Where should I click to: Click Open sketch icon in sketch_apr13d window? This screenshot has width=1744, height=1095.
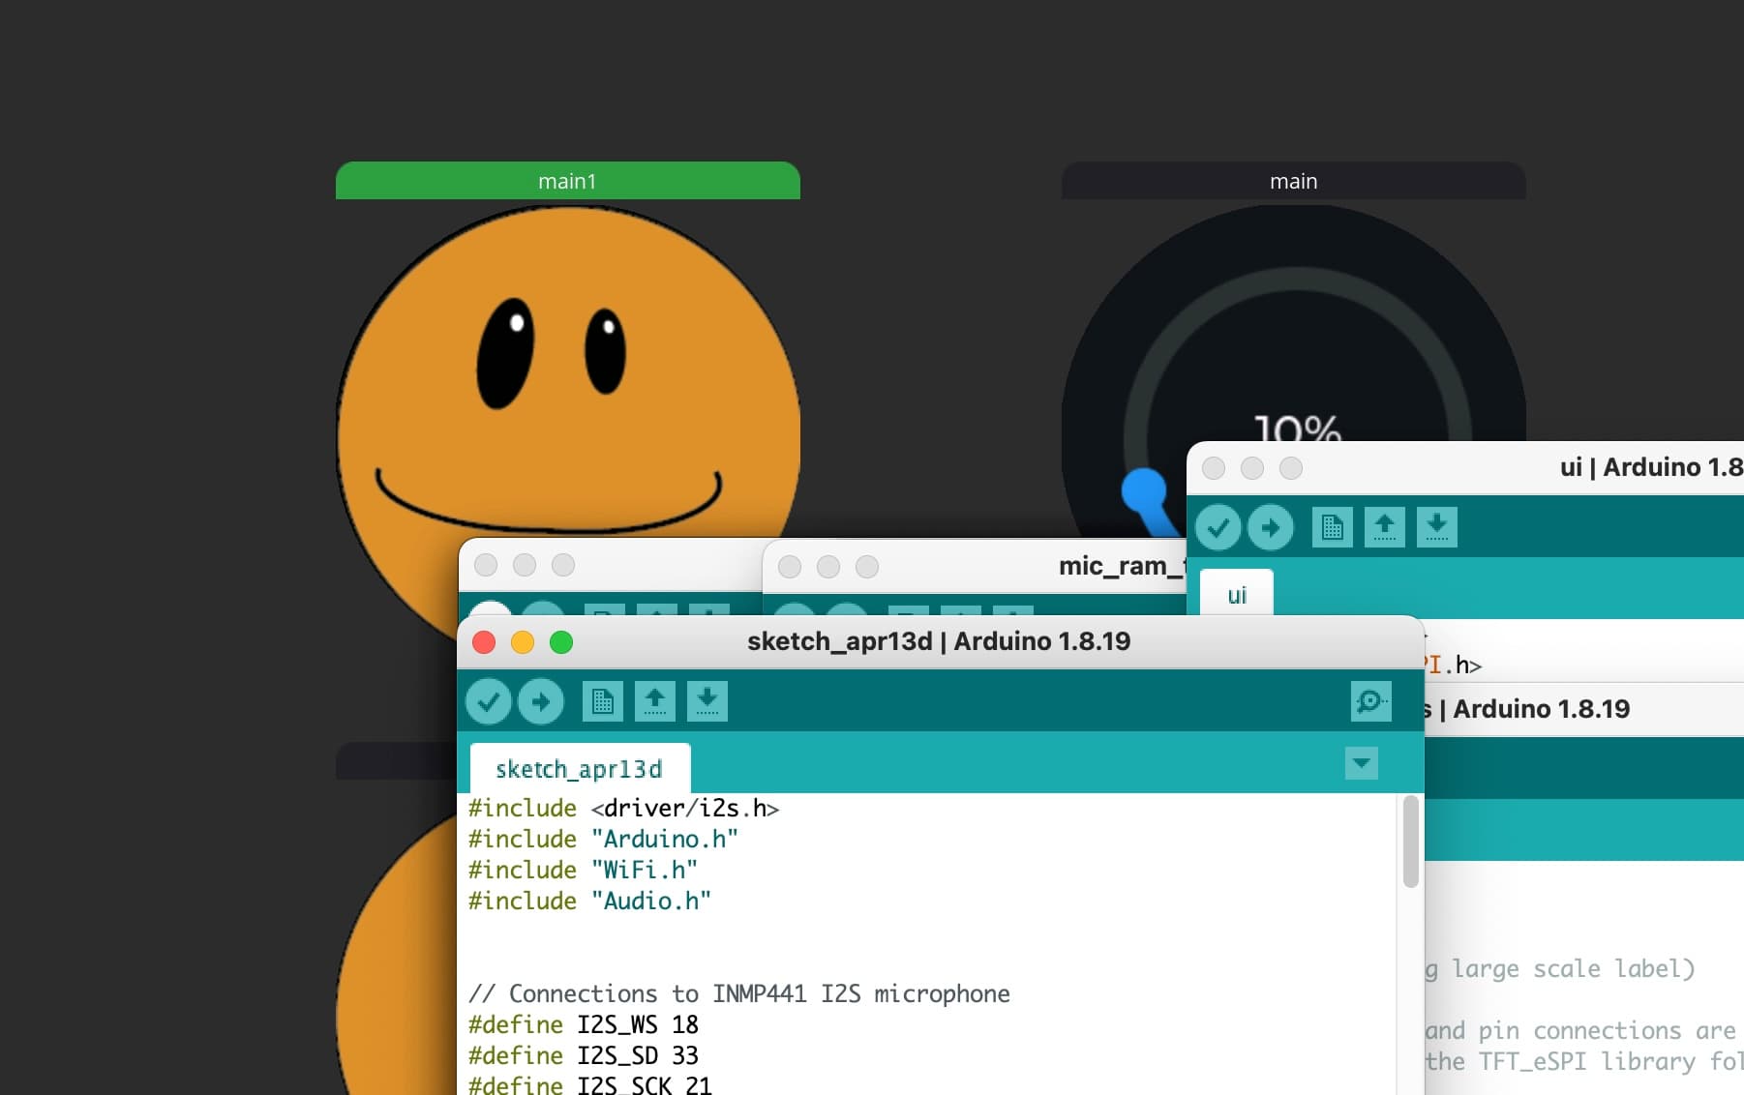[x=655, y=701]
